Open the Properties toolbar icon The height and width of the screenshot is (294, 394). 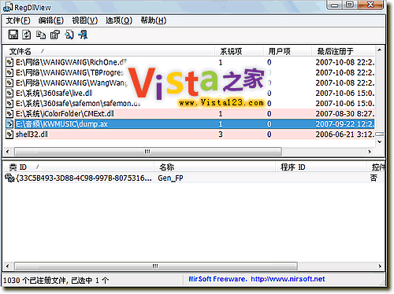[55, 35]
